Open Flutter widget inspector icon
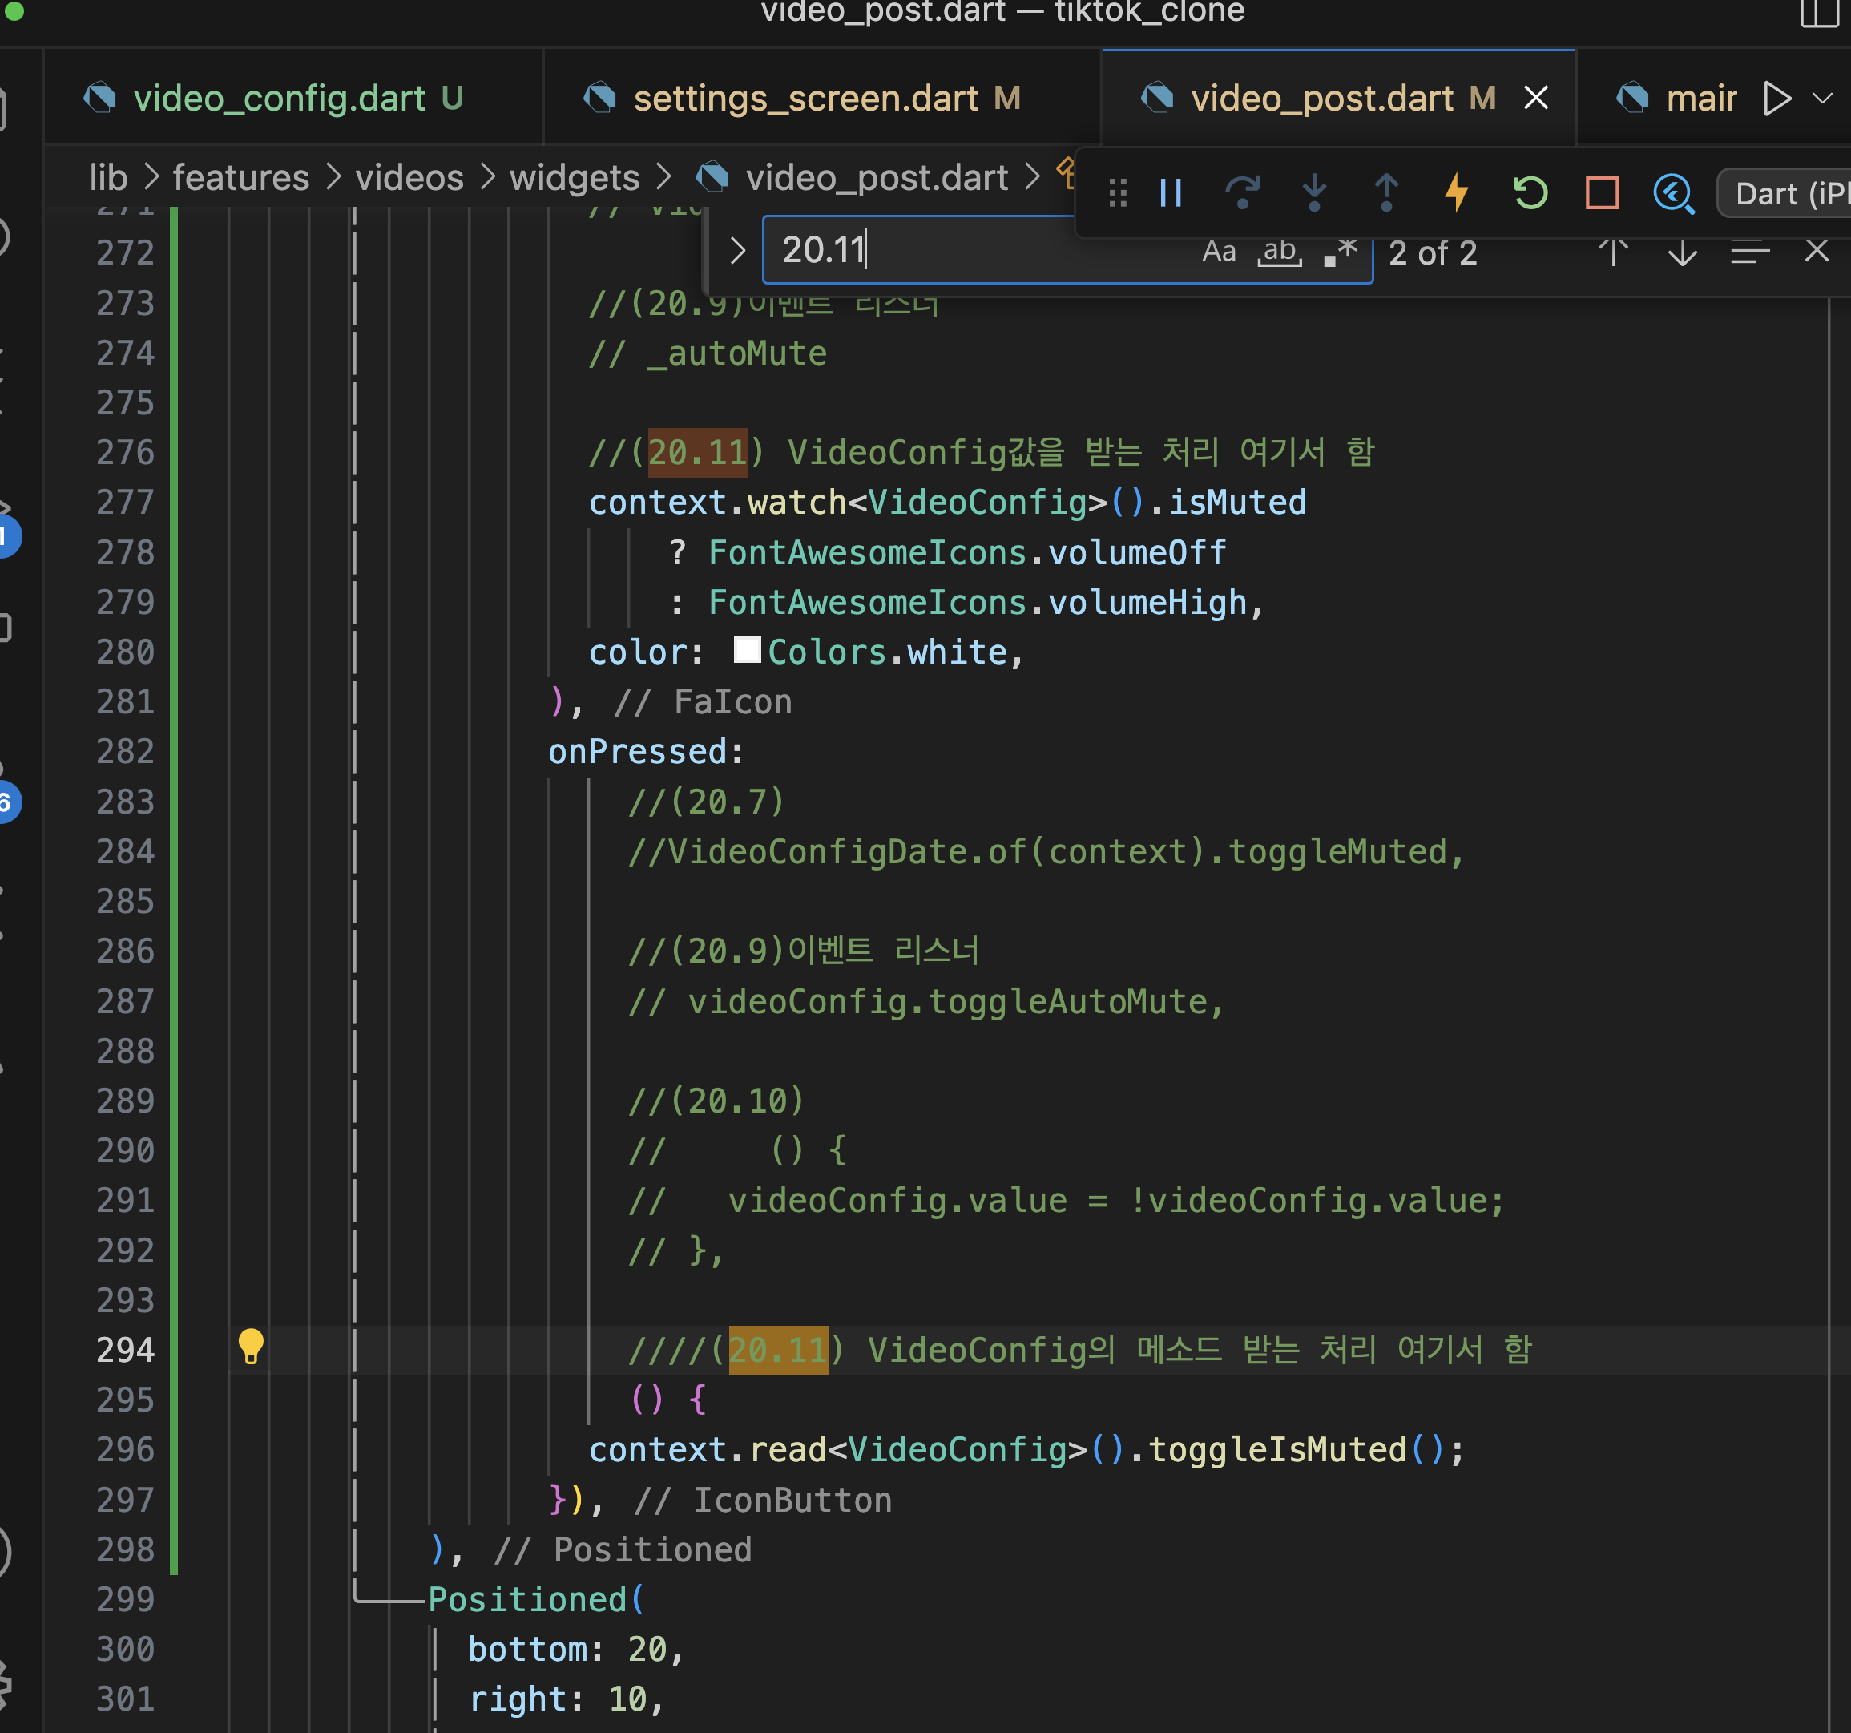Image resolution: width=1851 pixels, height=1733 pixels. 1673,194
